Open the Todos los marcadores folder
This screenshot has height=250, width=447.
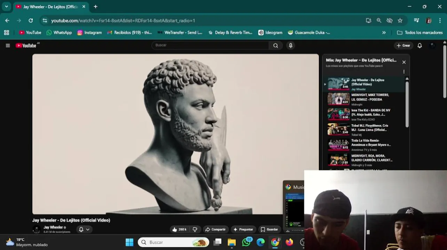(x=420, y=32)
